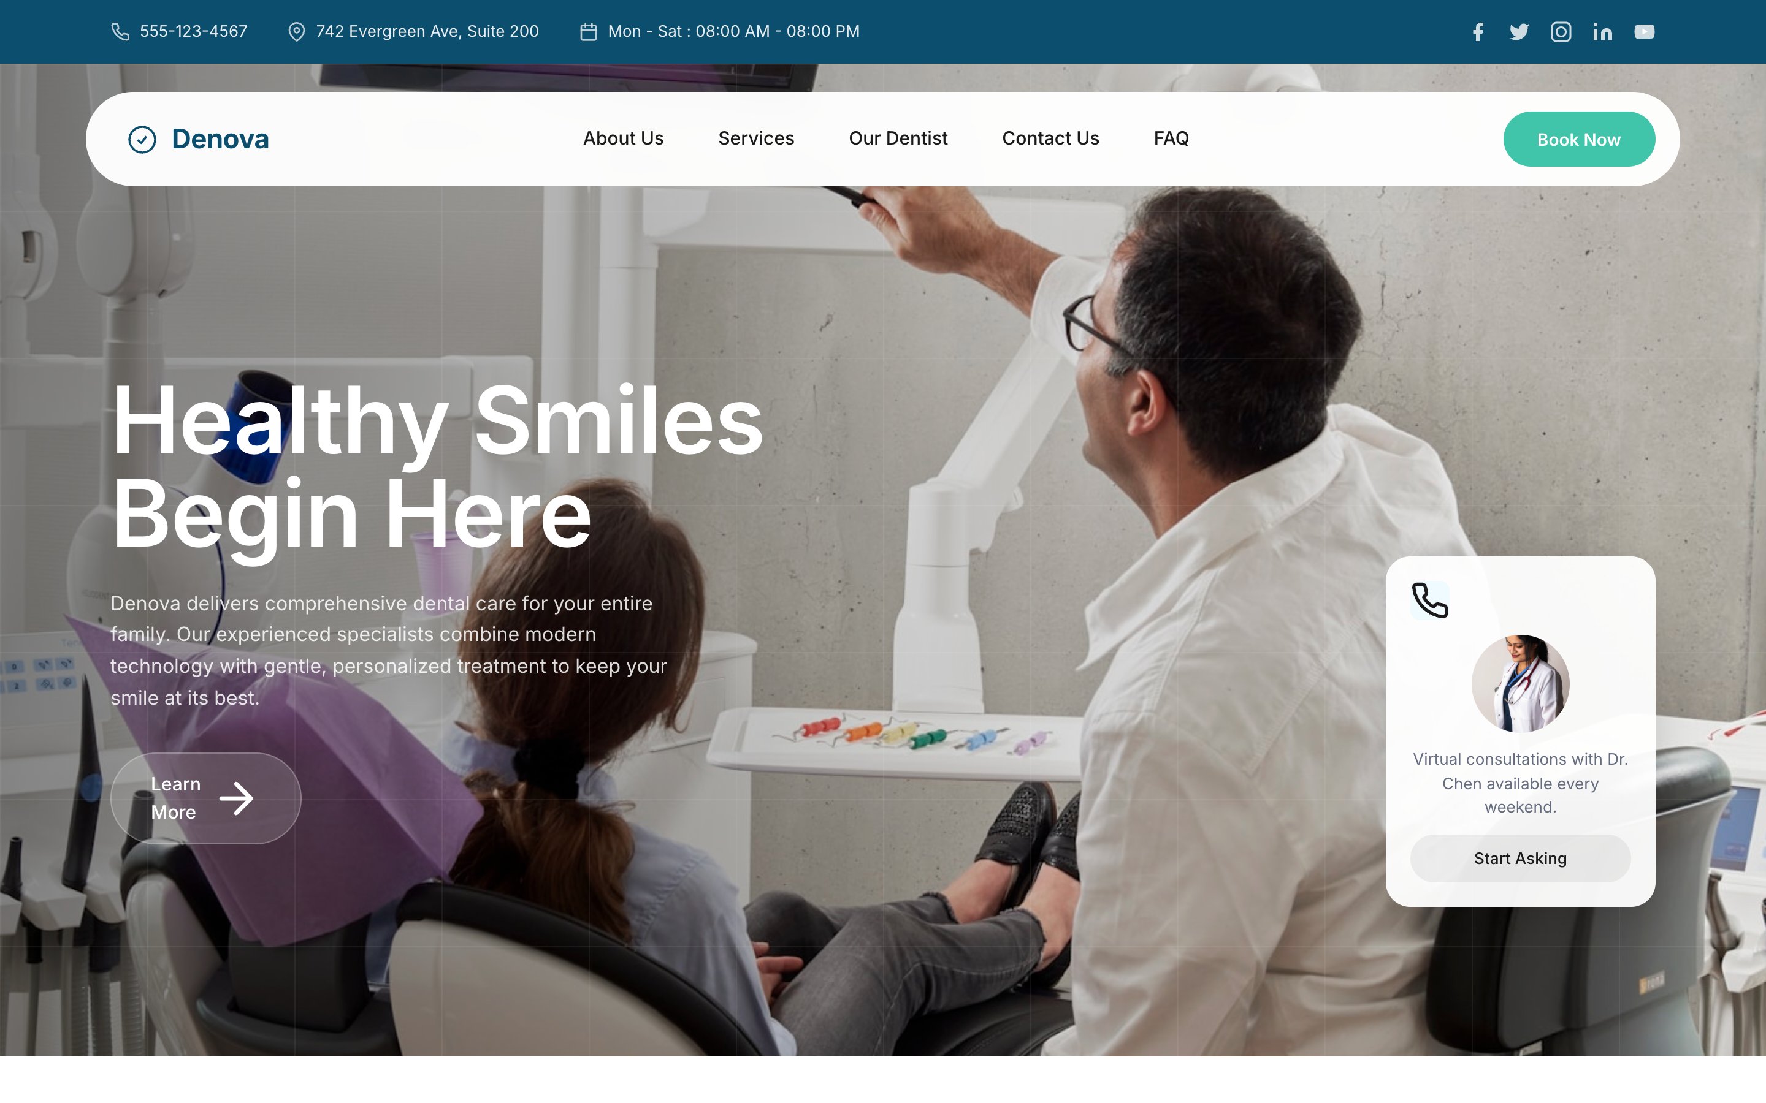Click the Denova checkmark logo icon
Screen dimensions: 1766x1103
pyautogui.click(x=142, y=139)
